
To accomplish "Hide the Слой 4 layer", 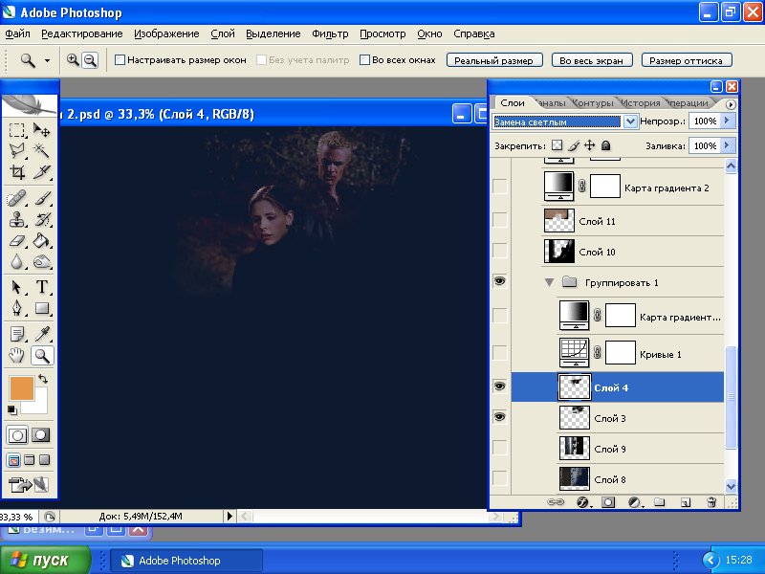I will (500, 386).
